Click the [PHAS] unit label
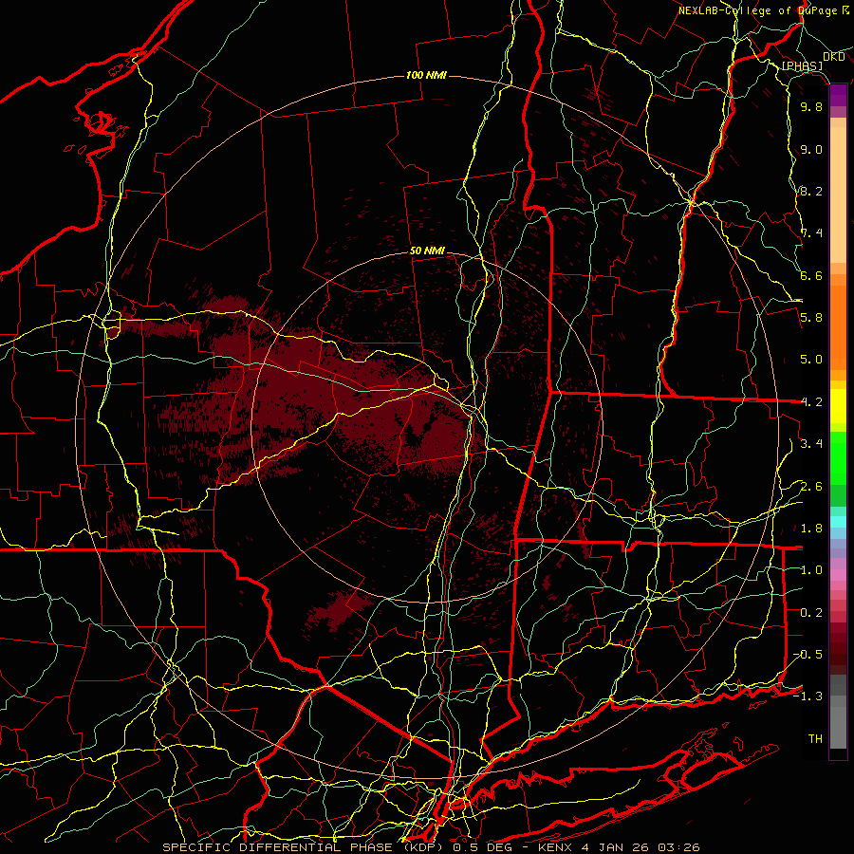This screenshot has height=854, width=854. (802, 65)
